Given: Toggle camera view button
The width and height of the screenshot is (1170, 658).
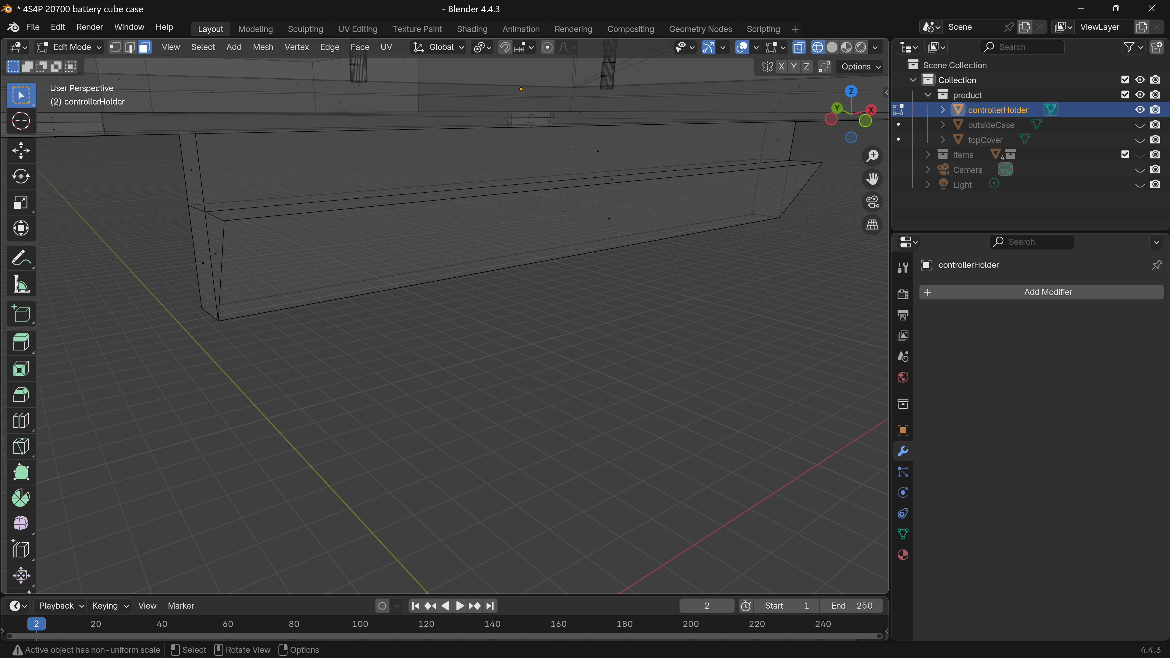Looking at the screenshot, I should pyautogui.click(x=872, y=202).
